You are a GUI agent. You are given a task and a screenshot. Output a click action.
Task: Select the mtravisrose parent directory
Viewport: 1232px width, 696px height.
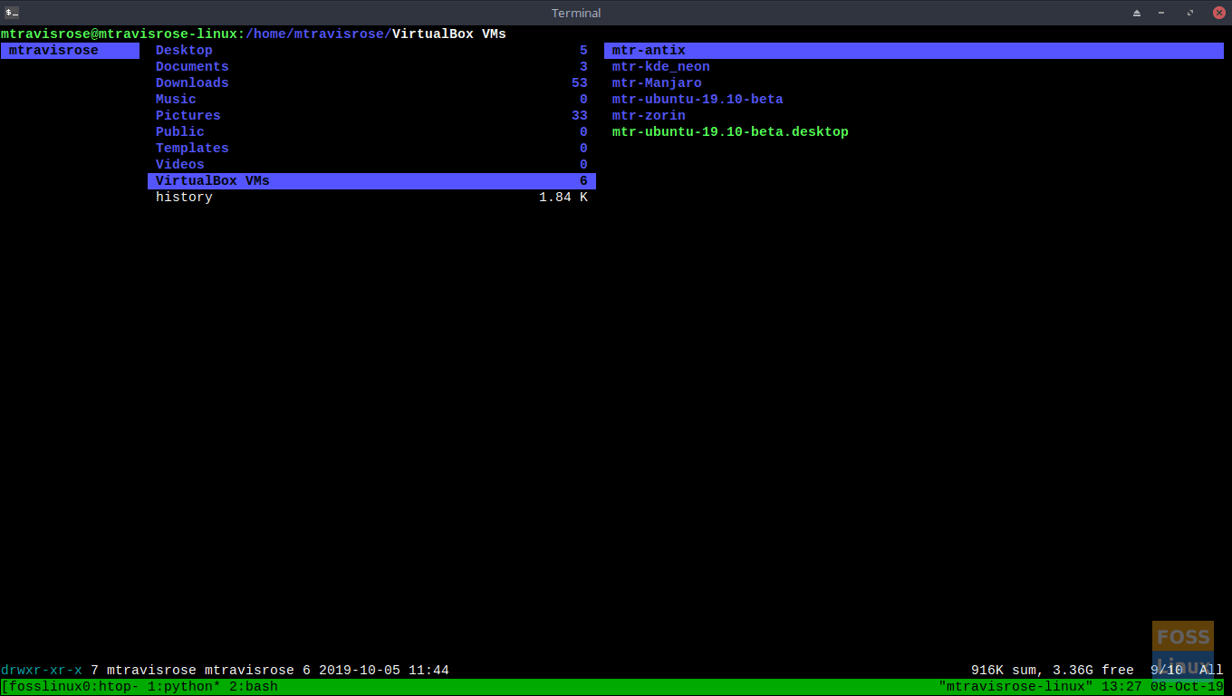(53, 51)
